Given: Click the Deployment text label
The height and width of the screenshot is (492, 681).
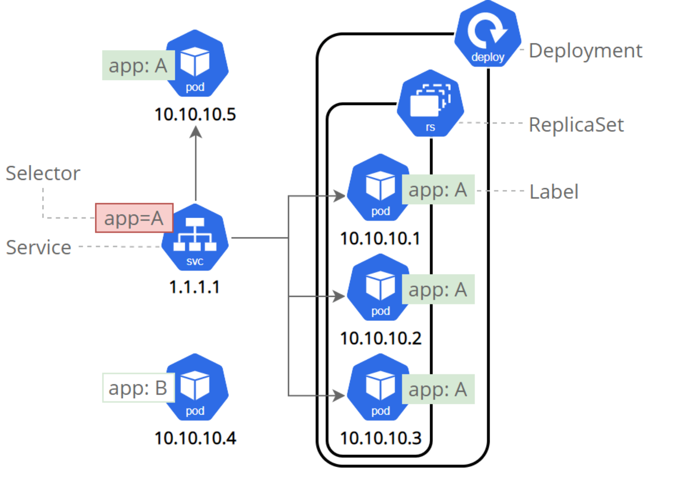Looking at the screenshot, I should click(586, 51).
